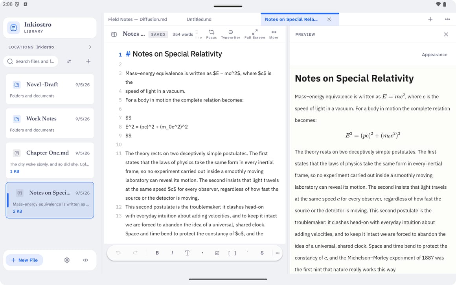Enable Typewriter mode
Screen dimensions: 456x285
230,34
